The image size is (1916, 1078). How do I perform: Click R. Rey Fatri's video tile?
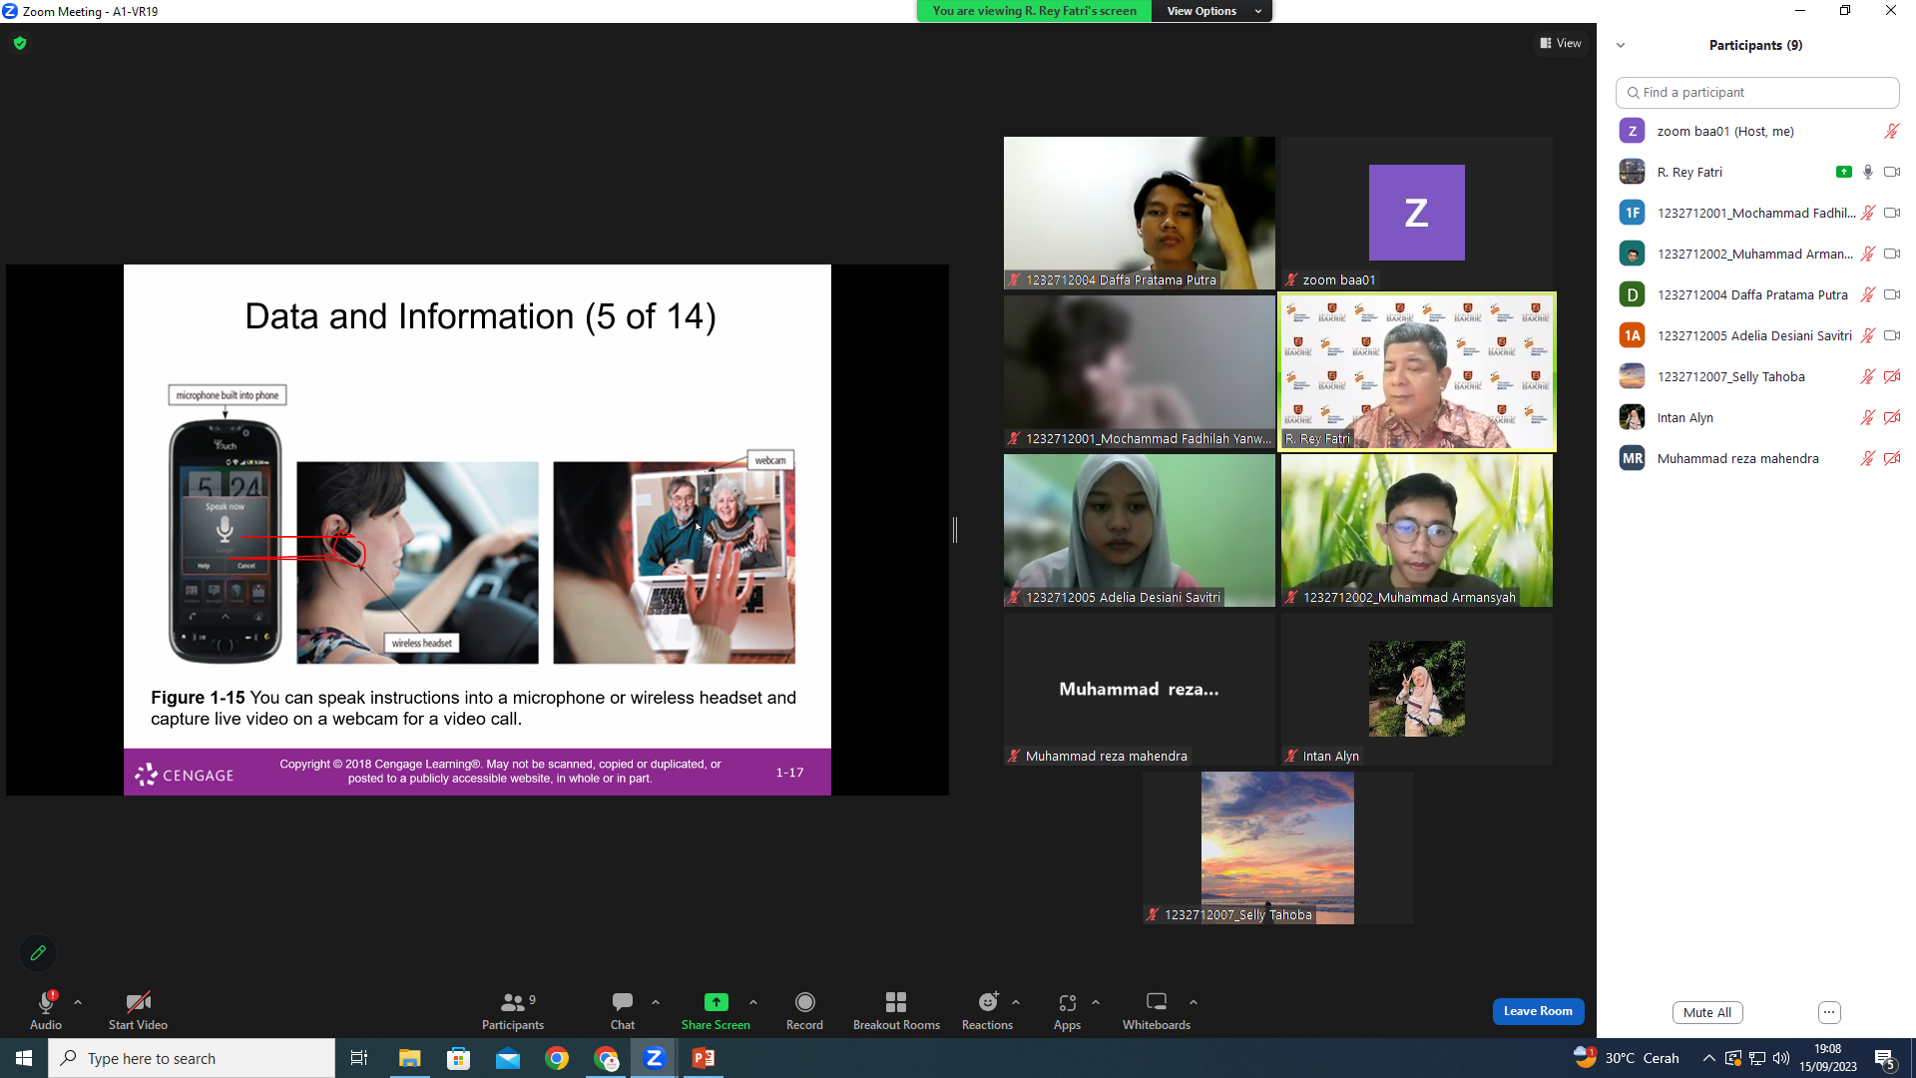[1417, 372]
